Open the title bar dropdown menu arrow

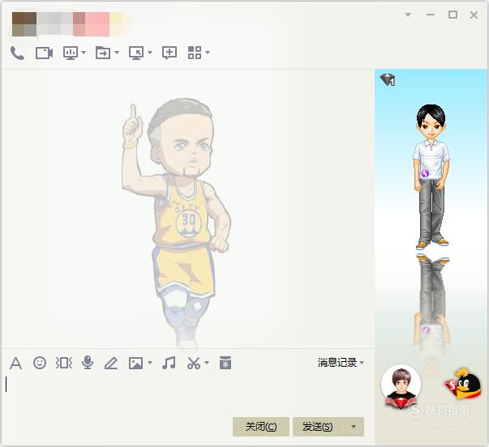point(408,15)
